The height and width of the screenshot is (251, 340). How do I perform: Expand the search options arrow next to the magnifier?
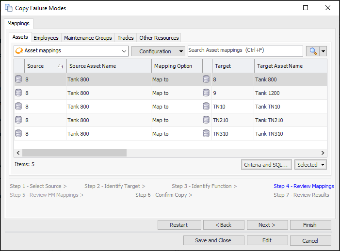pos(323,51)
